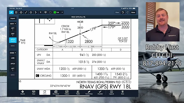Click the RNAV (GPS) Rwy 18L title bar

[78, 17]
